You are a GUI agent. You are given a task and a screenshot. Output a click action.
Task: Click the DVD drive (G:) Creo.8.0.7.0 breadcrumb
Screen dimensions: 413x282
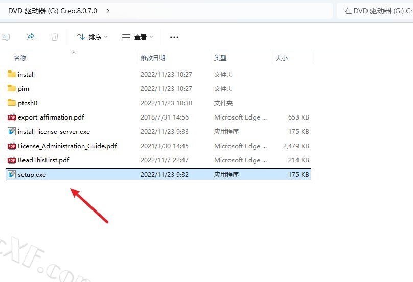pyautogui.click(x=53, y=11)
